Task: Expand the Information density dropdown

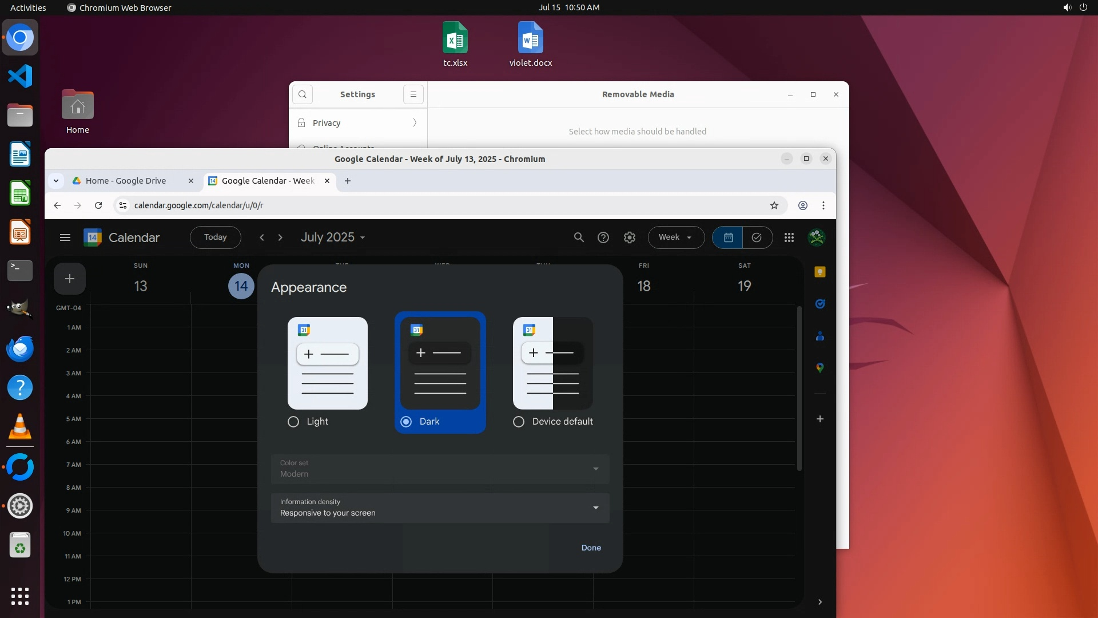Action: (440, 508)
